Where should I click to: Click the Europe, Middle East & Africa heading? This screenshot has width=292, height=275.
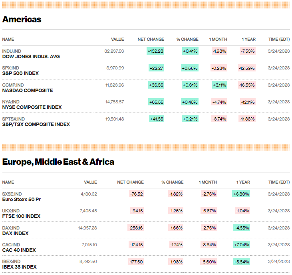coord(58,162)
